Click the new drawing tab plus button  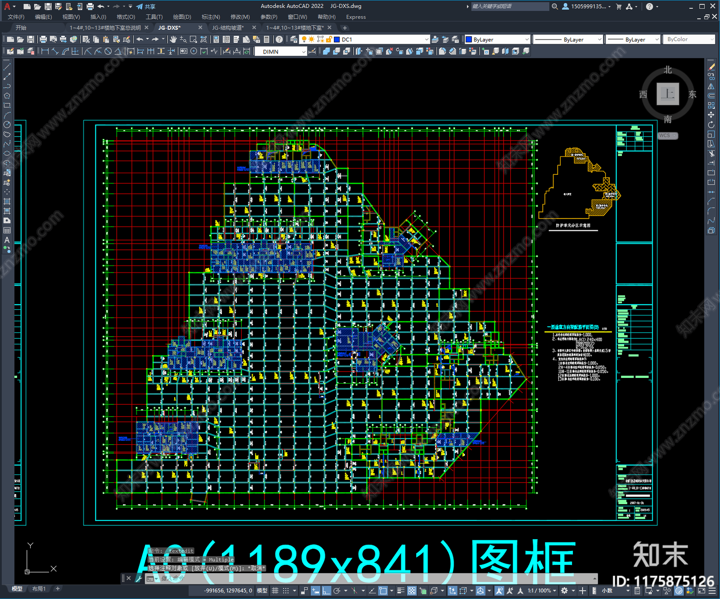[x=345, y=28]
